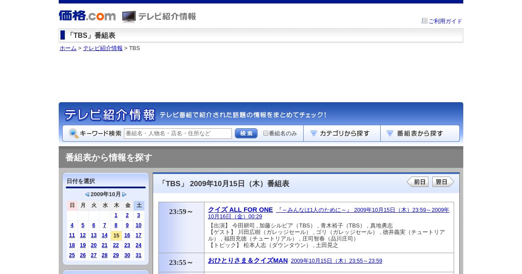Open the おひとりさま＆クイズMAN program link
Viewport: 522px width, 274px height.
(x=248, y=261)
